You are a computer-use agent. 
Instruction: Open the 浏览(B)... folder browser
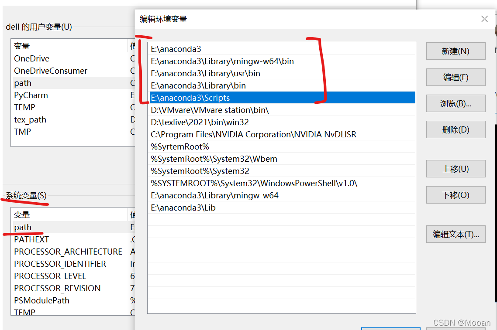(456, 103)
